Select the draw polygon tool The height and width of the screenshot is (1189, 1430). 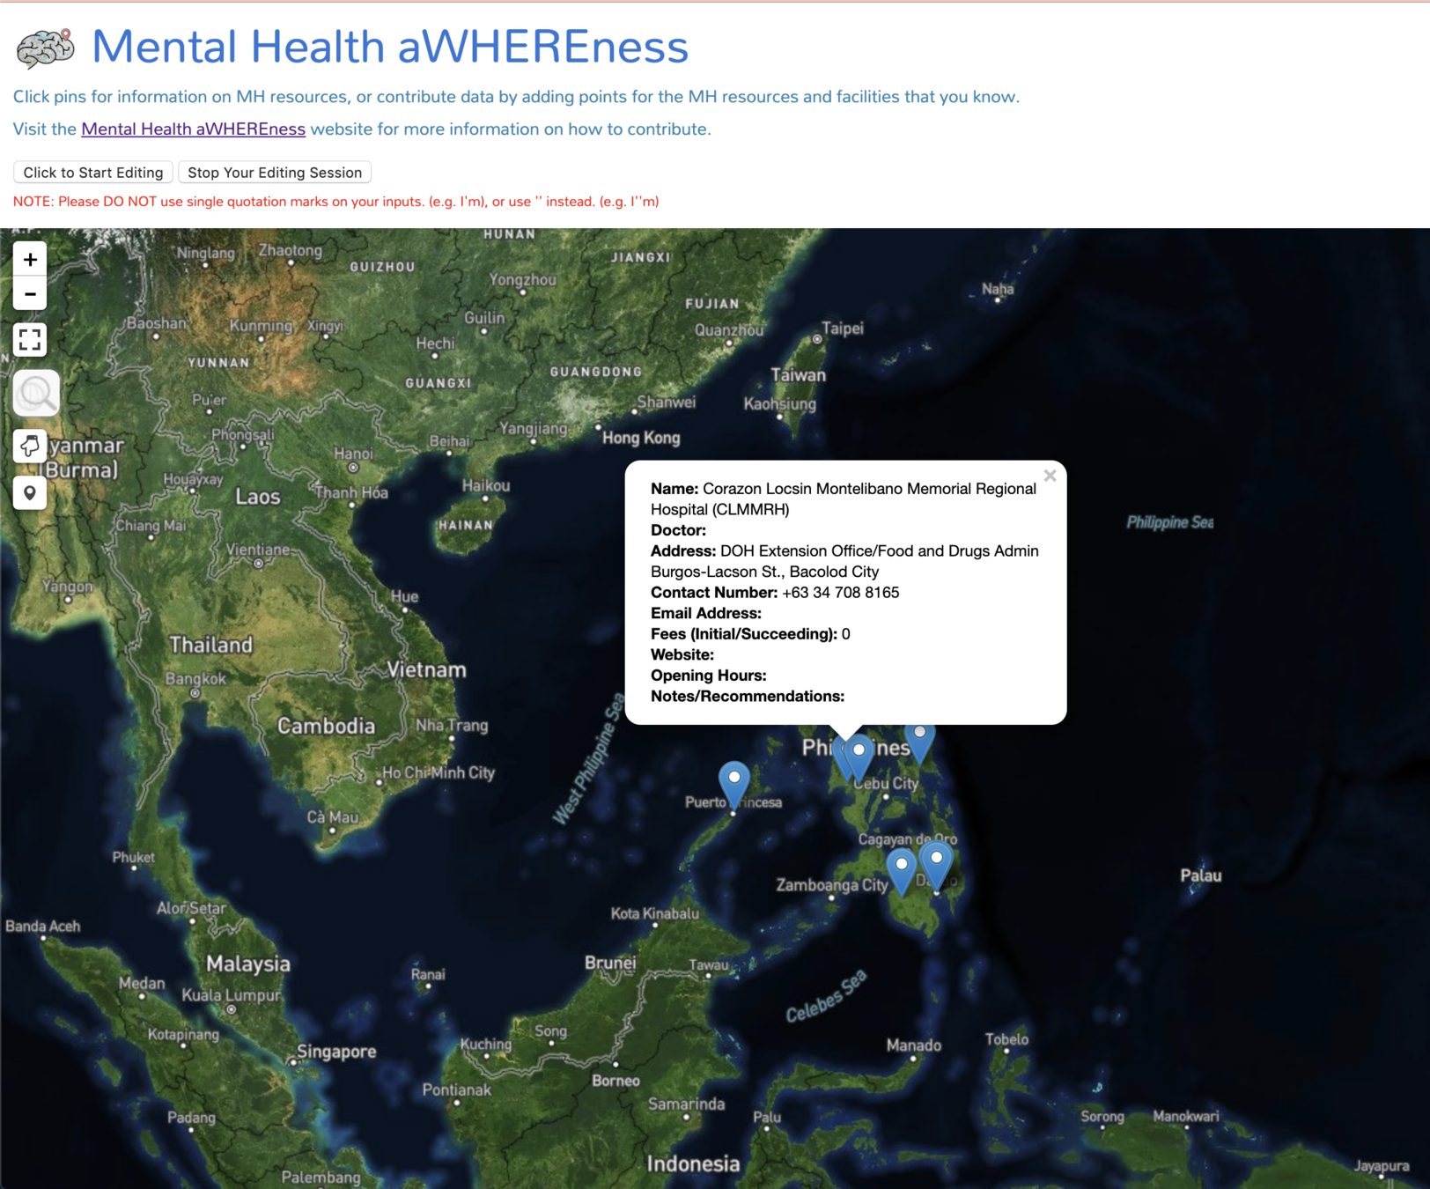pos(30,446)
